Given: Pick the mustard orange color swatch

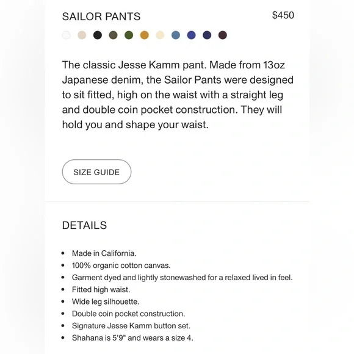Looking at the screenshot, I should pyautogui.click(x=145, y=35).
